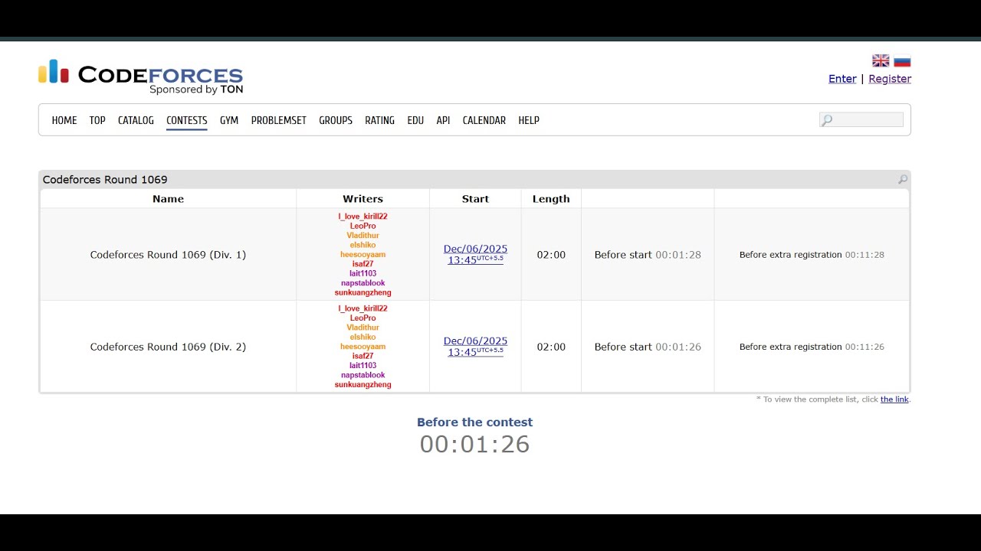Click 'Before extra registration 00:11:28' cell
981x551 pixels.
pos(812,255)
